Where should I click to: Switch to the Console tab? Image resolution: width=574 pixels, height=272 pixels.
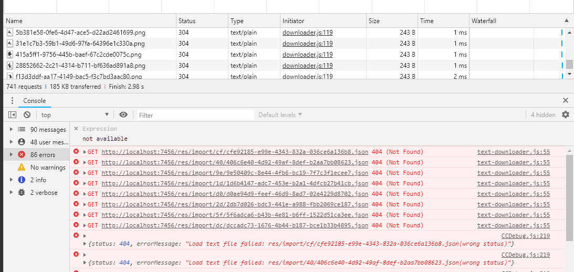click(x=35, y=101)
